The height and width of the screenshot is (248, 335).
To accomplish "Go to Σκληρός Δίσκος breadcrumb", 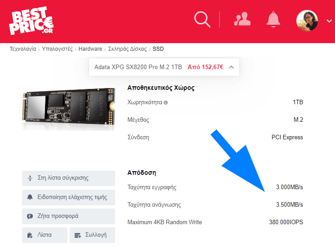I will [x=127, y=49].
